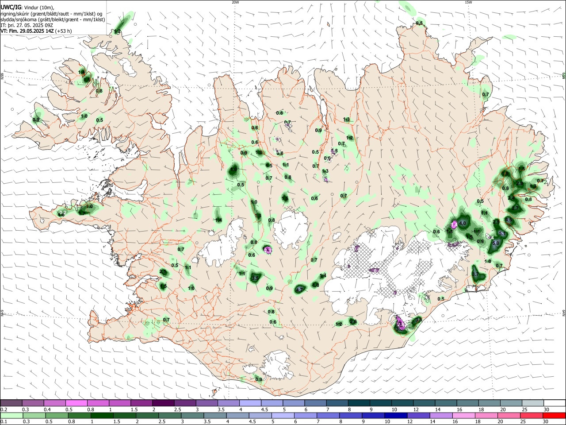Click the "Vindur (10m)" header text
Screen dimensions: 566x425
pos(38,7)
